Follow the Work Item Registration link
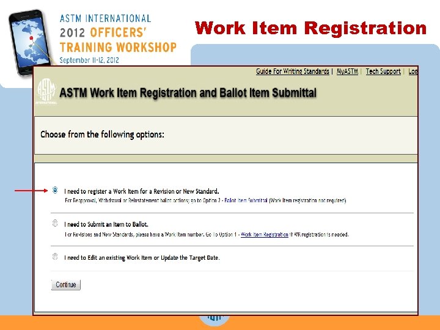Image resolution: width=440 pixels, height=330 pixels. [265, 234]
